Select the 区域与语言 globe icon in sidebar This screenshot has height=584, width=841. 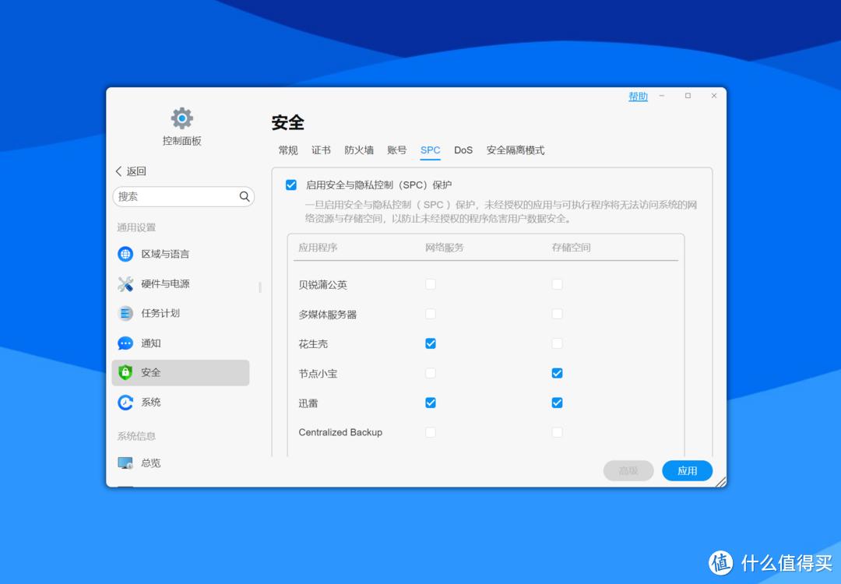point(125,254)
